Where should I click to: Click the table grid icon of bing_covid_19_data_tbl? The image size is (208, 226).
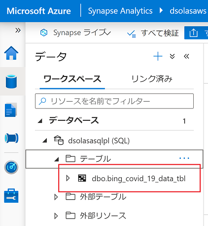[82, 178]
